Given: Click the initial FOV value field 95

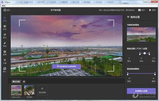Looking at the screenshot, I should (141, 58).
